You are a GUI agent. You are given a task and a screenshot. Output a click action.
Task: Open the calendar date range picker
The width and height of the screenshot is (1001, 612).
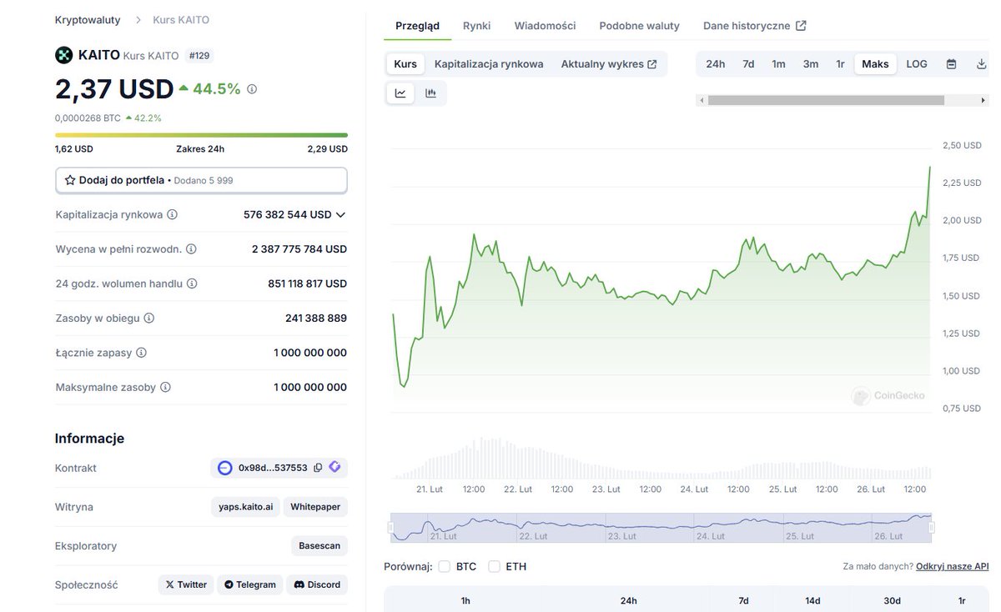(951, 64)
